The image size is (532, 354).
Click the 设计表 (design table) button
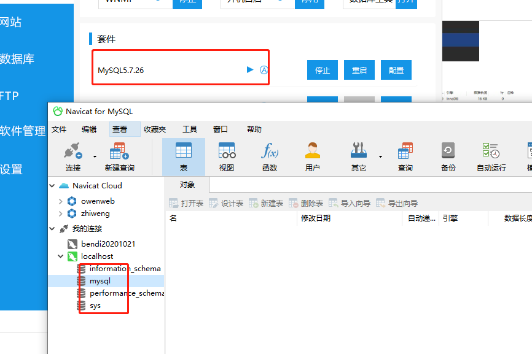pos(226,203)
